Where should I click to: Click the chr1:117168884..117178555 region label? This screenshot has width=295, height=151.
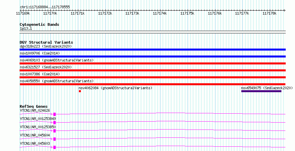pos(45,7)
